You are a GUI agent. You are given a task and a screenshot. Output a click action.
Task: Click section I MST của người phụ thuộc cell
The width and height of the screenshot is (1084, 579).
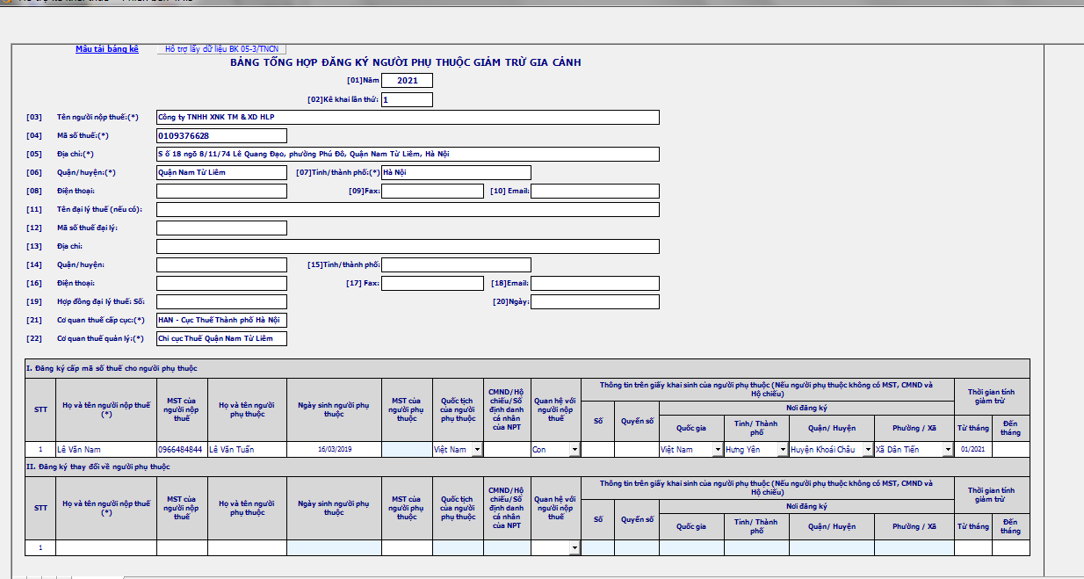point(407,449)
